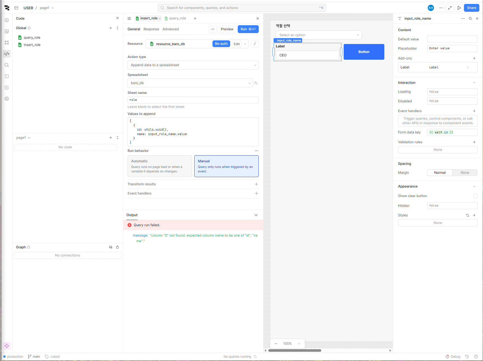Viewport: 483px width, 361px height.
Task: Expand the page1 code scope chevron
Action: coord(29,138)
